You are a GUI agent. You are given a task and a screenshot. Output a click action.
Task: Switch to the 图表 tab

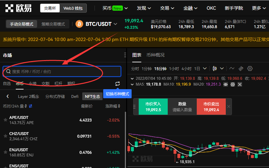(137, 55)
